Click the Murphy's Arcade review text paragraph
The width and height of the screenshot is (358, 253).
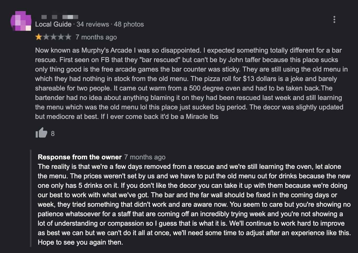tap(192, 83)
